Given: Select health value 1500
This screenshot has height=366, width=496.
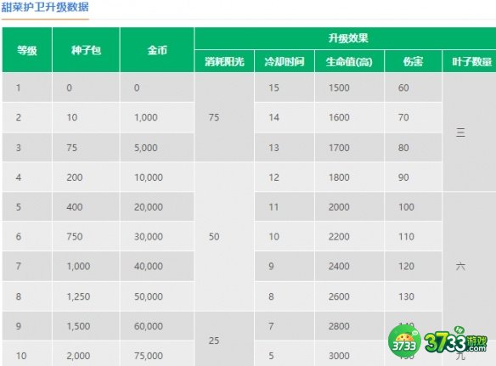Looking at the screenshot, I should tap(350, 87).
